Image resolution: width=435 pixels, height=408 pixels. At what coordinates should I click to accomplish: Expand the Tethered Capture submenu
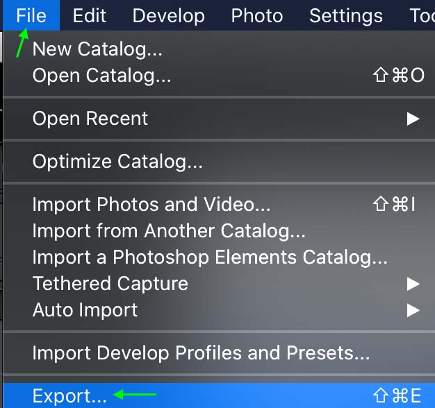(219, 284)
